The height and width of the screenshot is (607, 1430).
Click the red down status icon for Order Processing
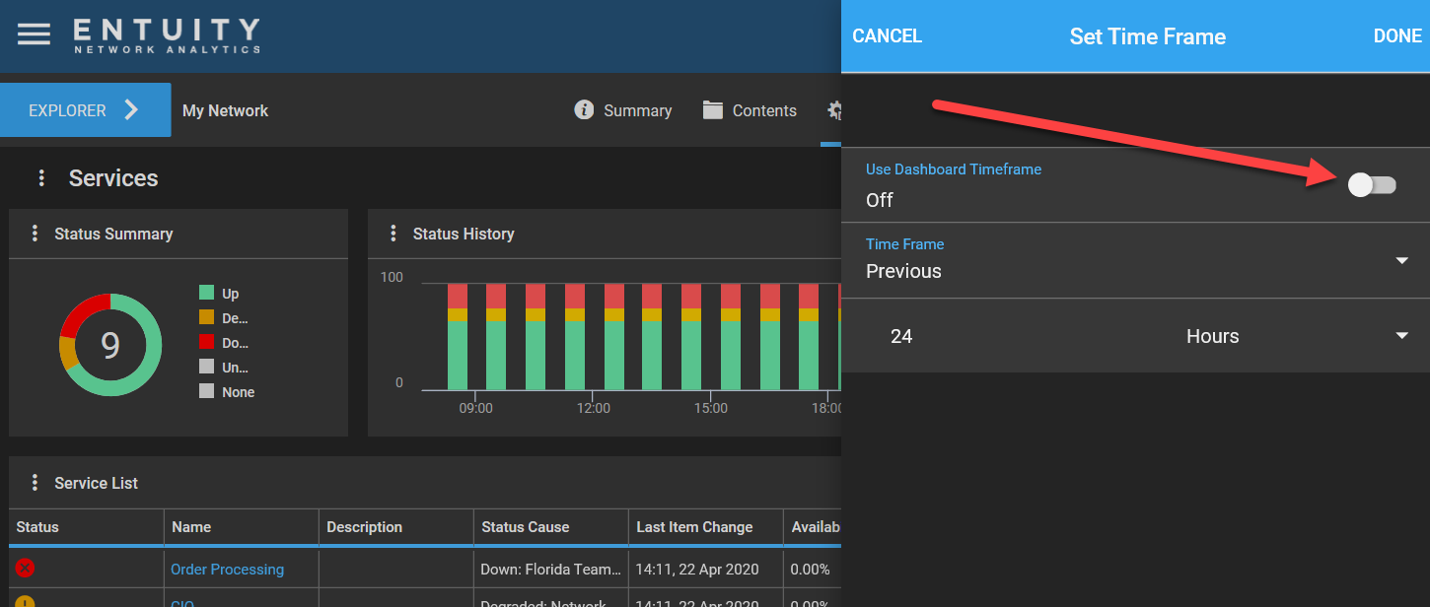pos(24,569)
